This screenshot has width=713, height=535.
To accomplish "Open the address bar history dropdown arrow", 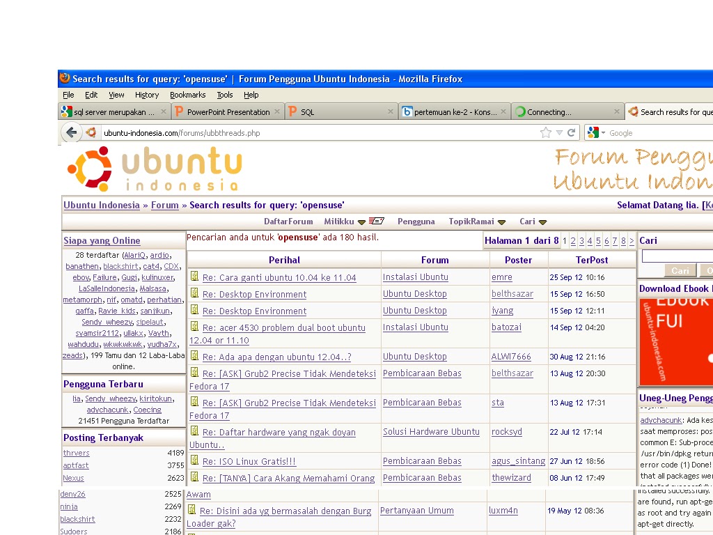I will coord(559,133).
